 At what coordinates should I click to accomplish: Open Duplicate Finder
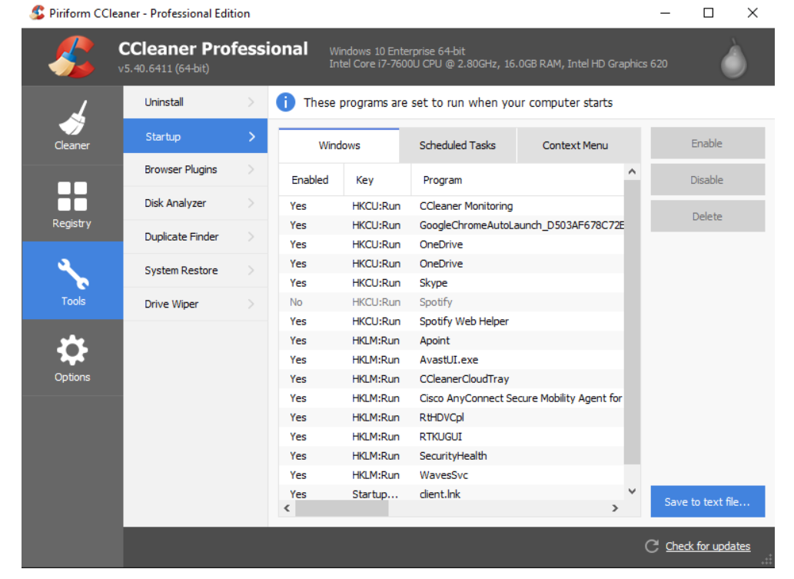(195, 237)
